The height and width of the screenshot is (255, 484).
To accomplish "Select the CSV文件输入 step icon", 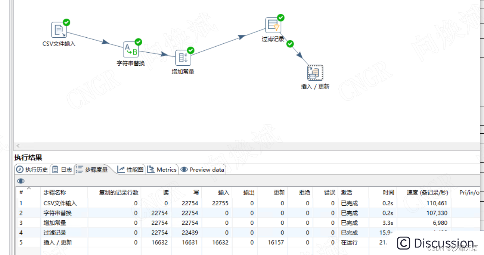I will [x=59, y=29].
